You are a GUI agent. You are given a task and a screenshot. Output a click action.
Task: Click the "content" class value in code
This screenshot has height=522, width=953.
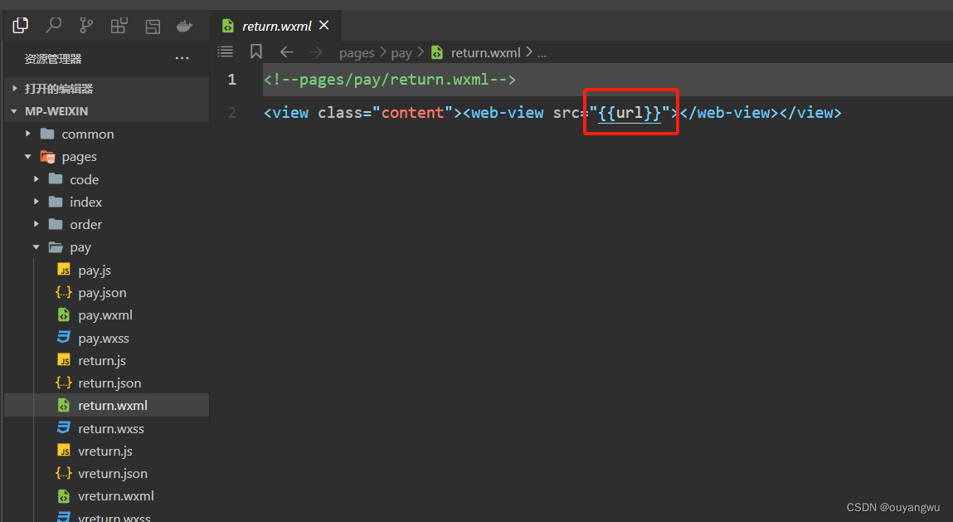(413, 113)
